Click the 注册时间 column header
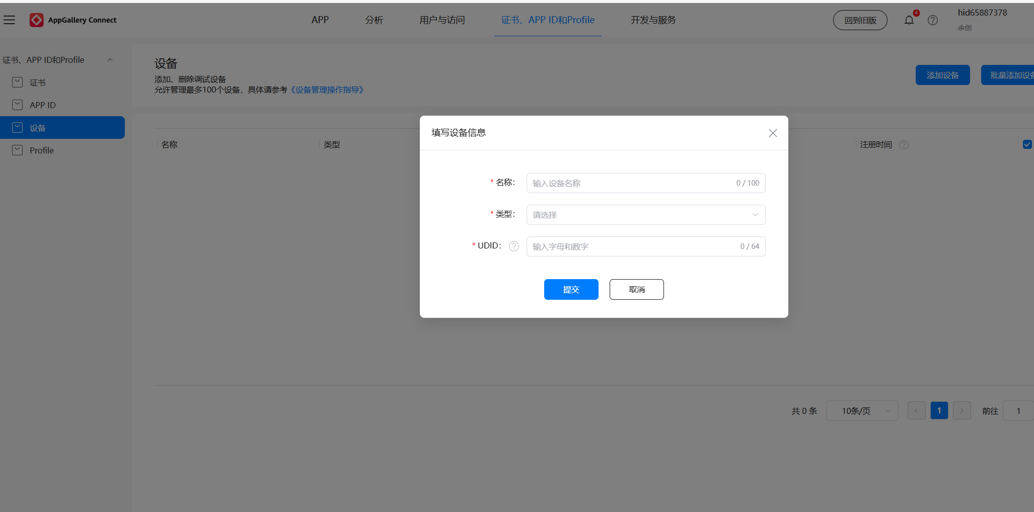This screenshot has height=512, width=1034. pyautogui.click(x=876, y=145)
